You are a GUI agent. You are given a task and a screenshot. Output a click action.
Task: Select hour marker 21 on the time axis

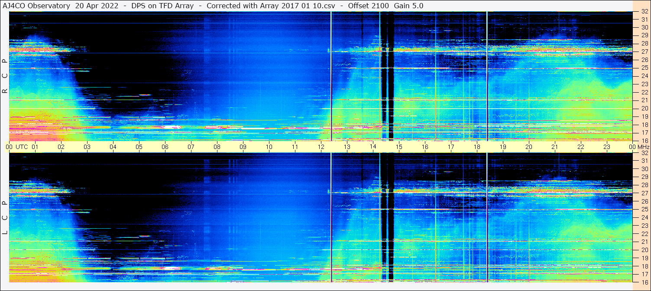click(555, 147)
